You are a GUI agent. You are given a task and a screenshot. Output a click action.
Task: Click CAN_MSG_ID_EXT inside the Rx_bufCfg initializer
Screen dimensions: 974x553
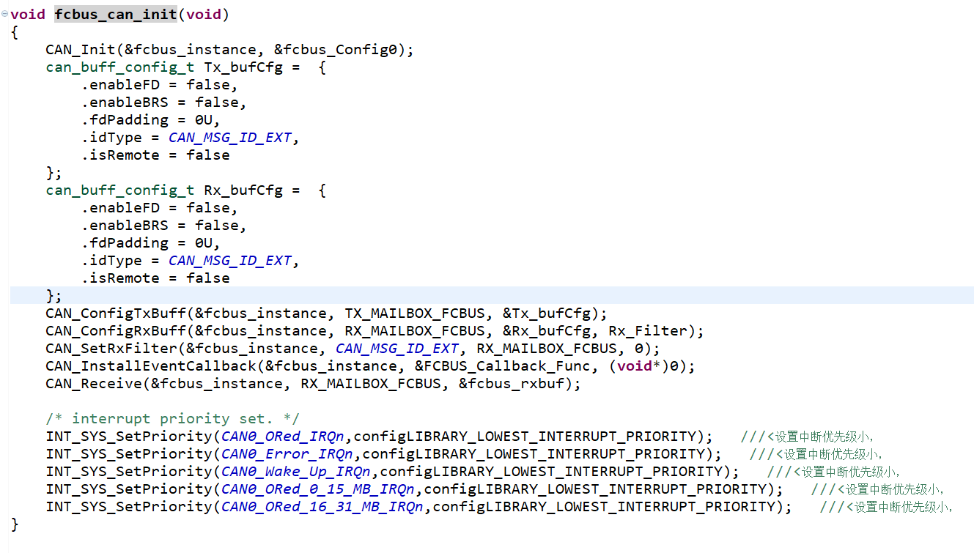[x=229, y=260]
